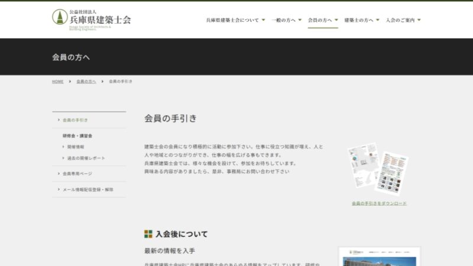This screenshot has width=473, height=266.
Task: Go to HOME via breadcrumb
Action: 57,81
